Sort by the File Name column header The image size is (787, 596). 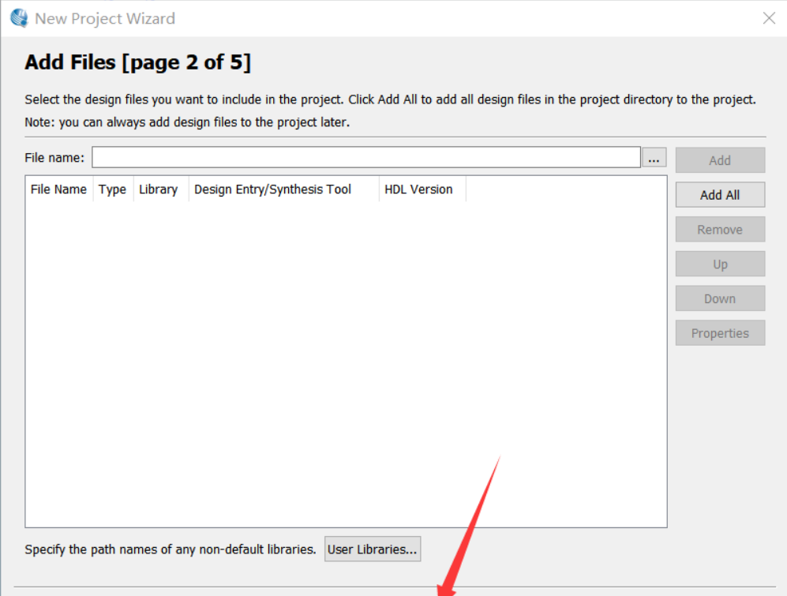coord(59,189)
